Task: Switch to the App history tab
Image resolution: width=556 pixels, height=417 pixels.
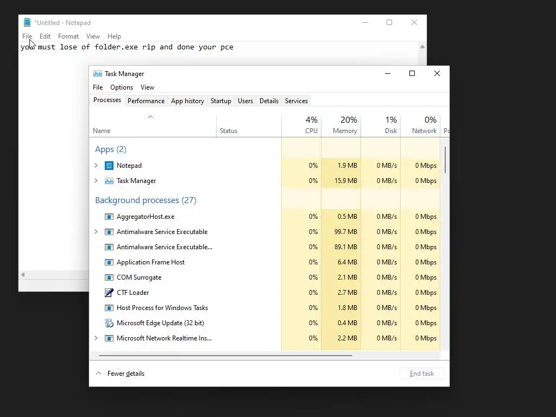Action: 187,101
